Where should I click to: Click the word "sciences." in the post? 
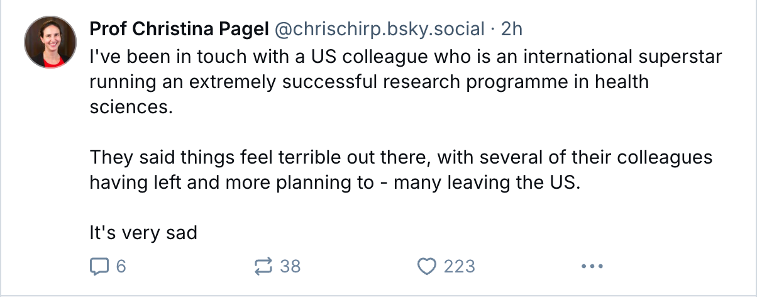click(131, 106)
